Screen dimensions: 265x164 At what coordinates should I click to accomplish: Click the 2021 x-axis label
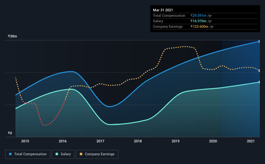[250, 141]
